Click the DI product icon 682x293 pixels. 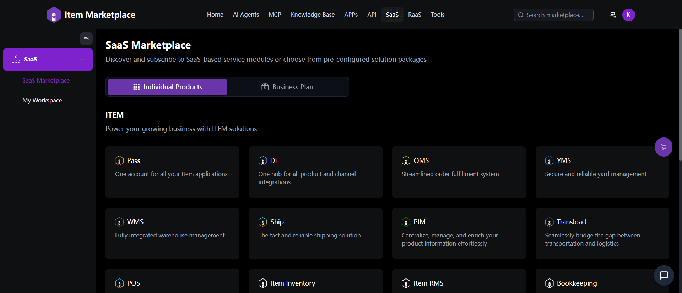point(262,161)
